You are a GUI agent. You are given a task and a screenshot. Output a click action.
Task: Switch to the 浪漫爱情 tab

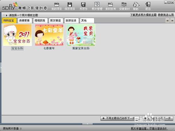[24, 21]
